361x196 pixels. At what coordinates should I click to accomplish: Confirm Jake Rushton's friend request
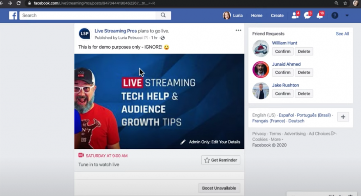point(283,94)
